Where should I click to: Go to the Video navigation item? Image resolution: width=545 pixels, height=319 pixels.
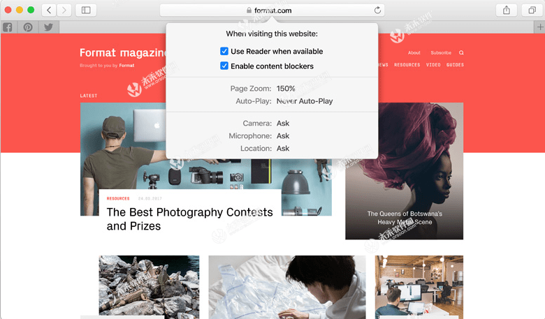coord(433,65)
